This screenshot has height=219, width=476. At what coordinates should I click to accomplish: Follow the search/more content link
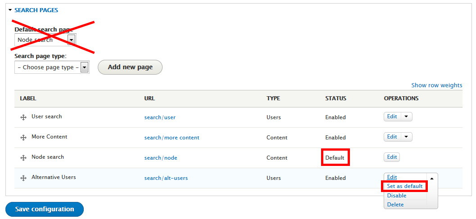point(172,138)
